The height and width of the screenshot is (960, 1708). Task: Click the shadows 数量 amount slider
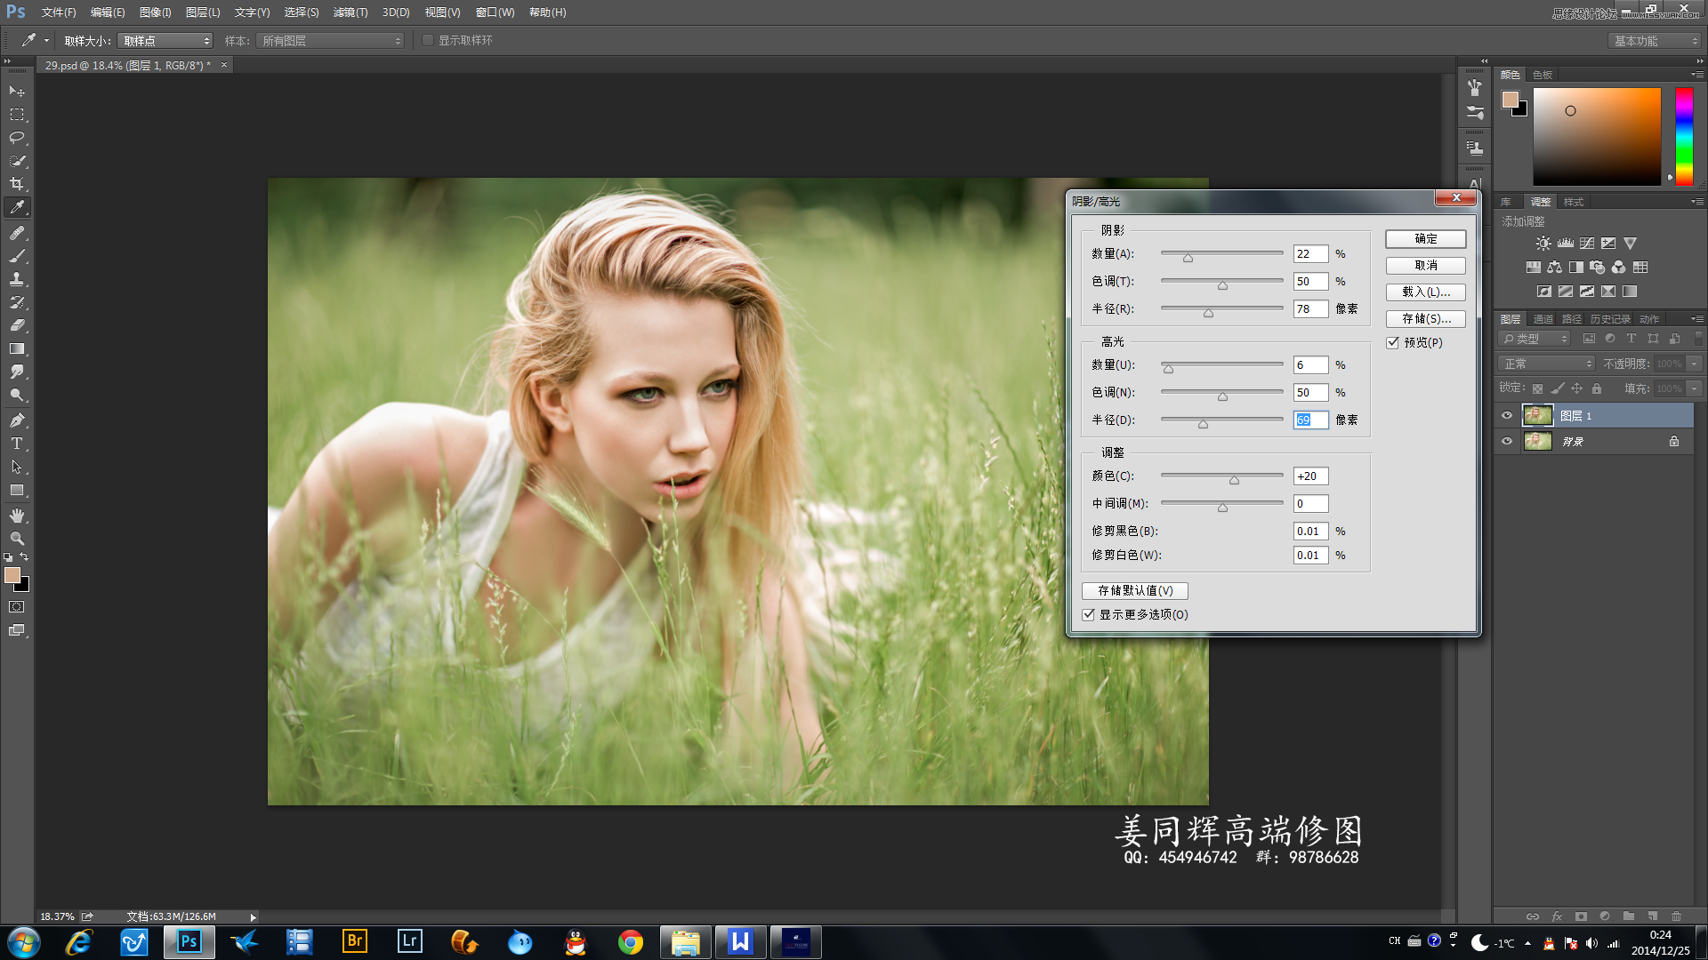tap(1188, 256)
